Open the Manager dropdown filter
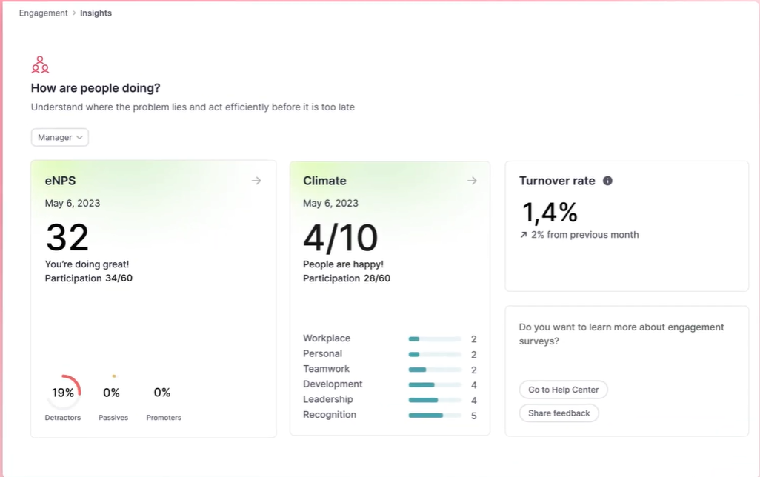Image resolution: width=760 pixels, height=477 pixels. pyautogui.click(x=60, y=137)
